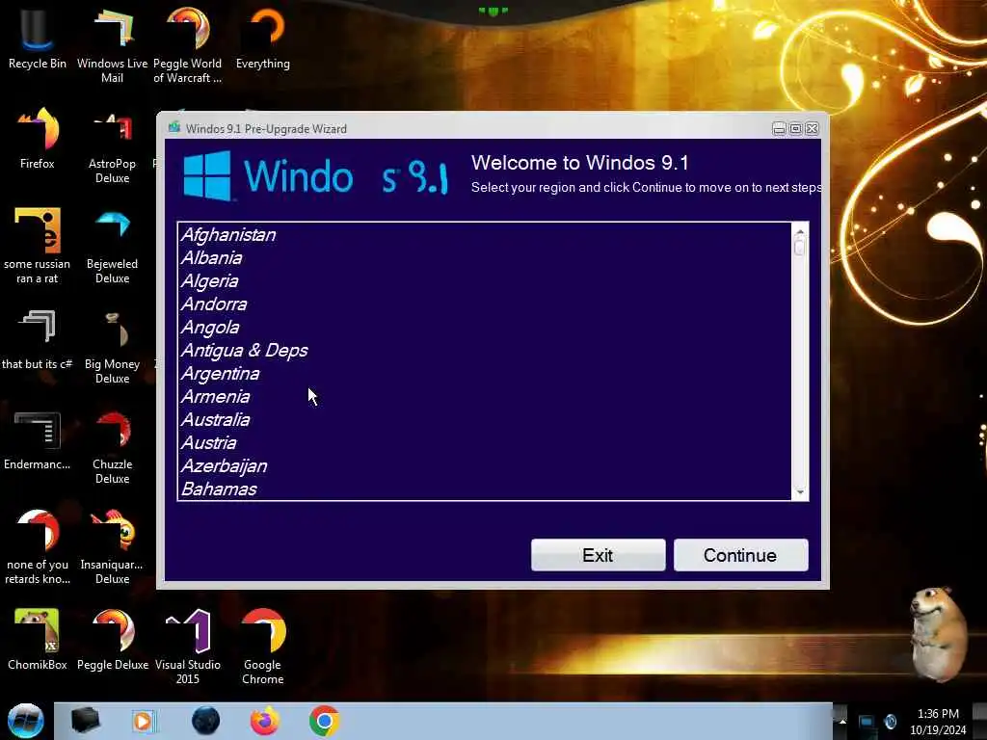Image resolution: width=987 pixels, height=740 pixels.
Task: Click the Continue button
Action: tap(740, 555)
